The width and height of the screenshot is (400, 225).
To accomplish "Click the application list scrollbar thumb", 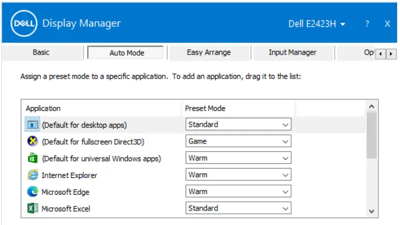I will 372,135.
